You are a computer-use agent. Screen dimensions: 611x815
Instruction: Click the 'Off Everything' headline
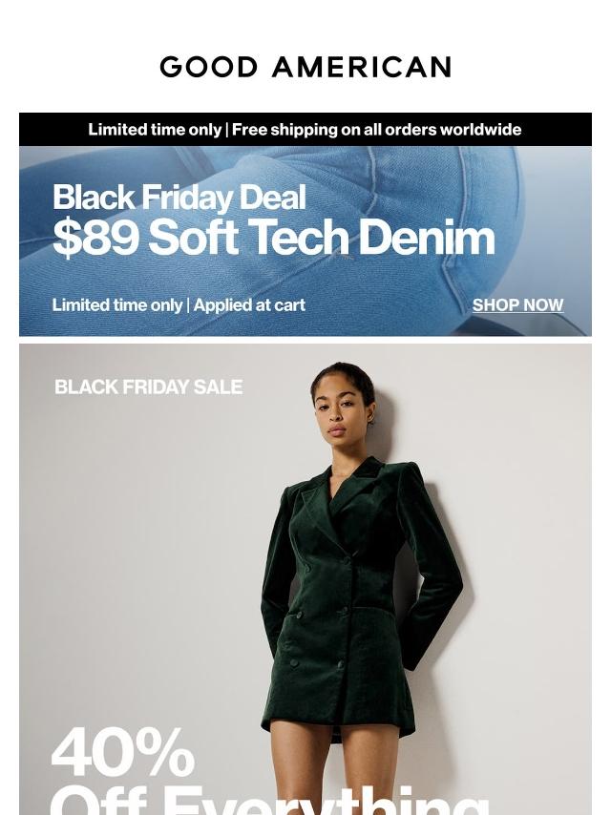click(269, 801)
